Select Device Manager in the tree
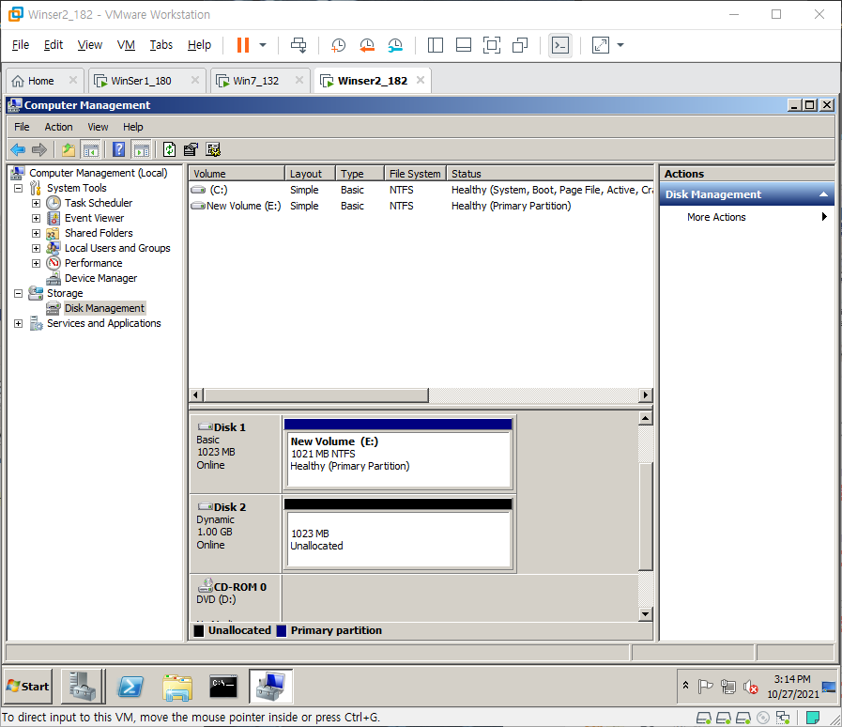This screenshot has width=842, height=727. click(100, 278)
